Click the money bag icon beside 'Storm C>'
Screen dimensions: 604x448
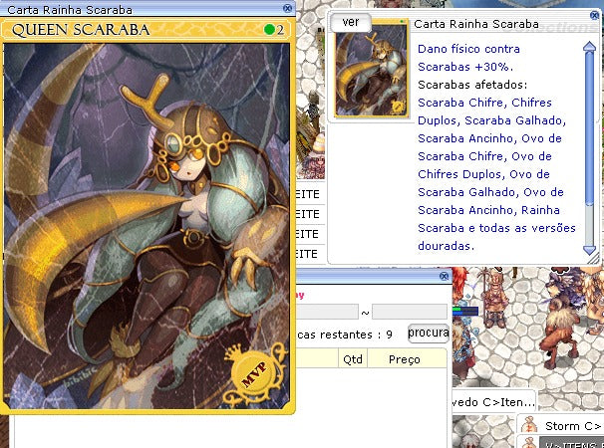tap(529, 426)
